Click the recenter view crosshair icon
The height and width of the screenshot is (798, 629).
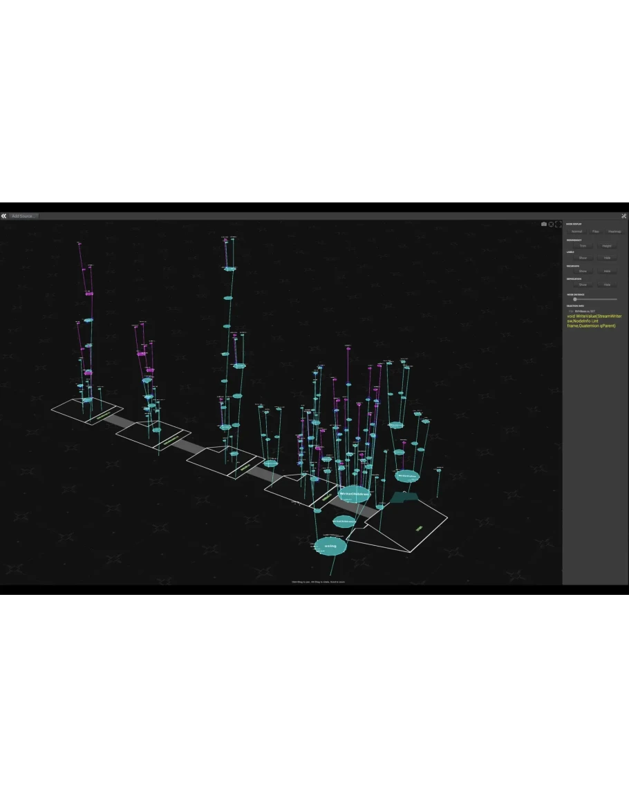pos(551,224)
